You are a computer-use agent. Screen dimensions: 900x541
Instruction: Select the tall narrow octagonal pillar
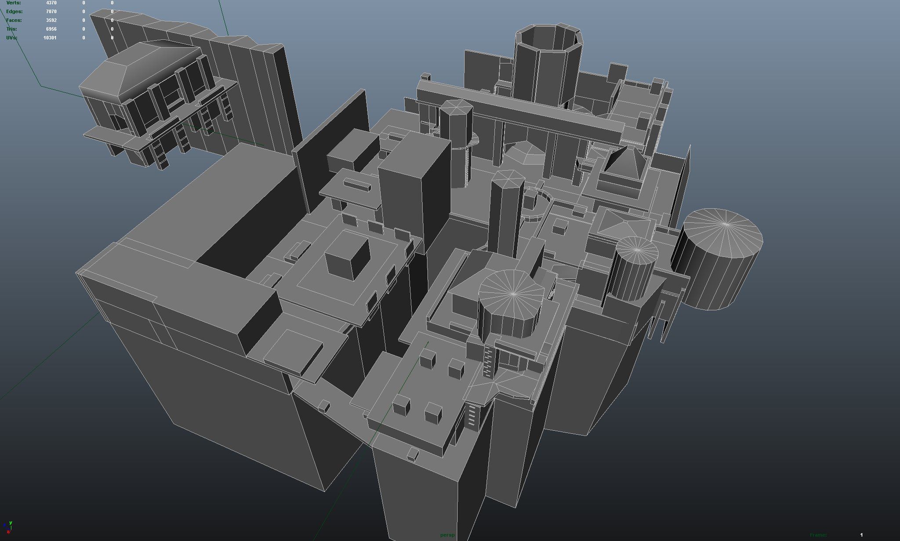point(505,215)
